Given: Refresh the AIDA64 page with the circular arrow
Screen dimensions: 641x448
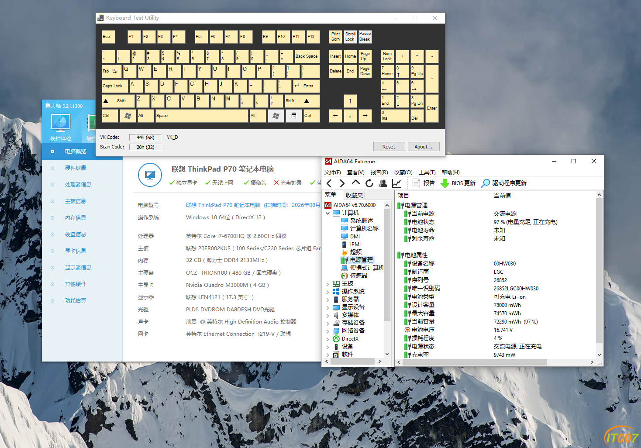Looking at the screenshot, I should click(369, 183).
